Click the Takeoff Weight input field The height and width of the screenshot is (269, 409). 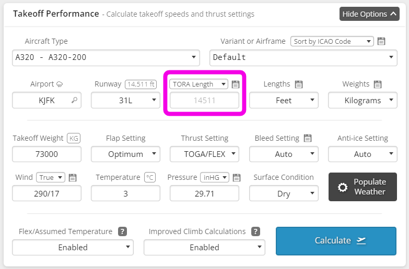coord(46,154)
